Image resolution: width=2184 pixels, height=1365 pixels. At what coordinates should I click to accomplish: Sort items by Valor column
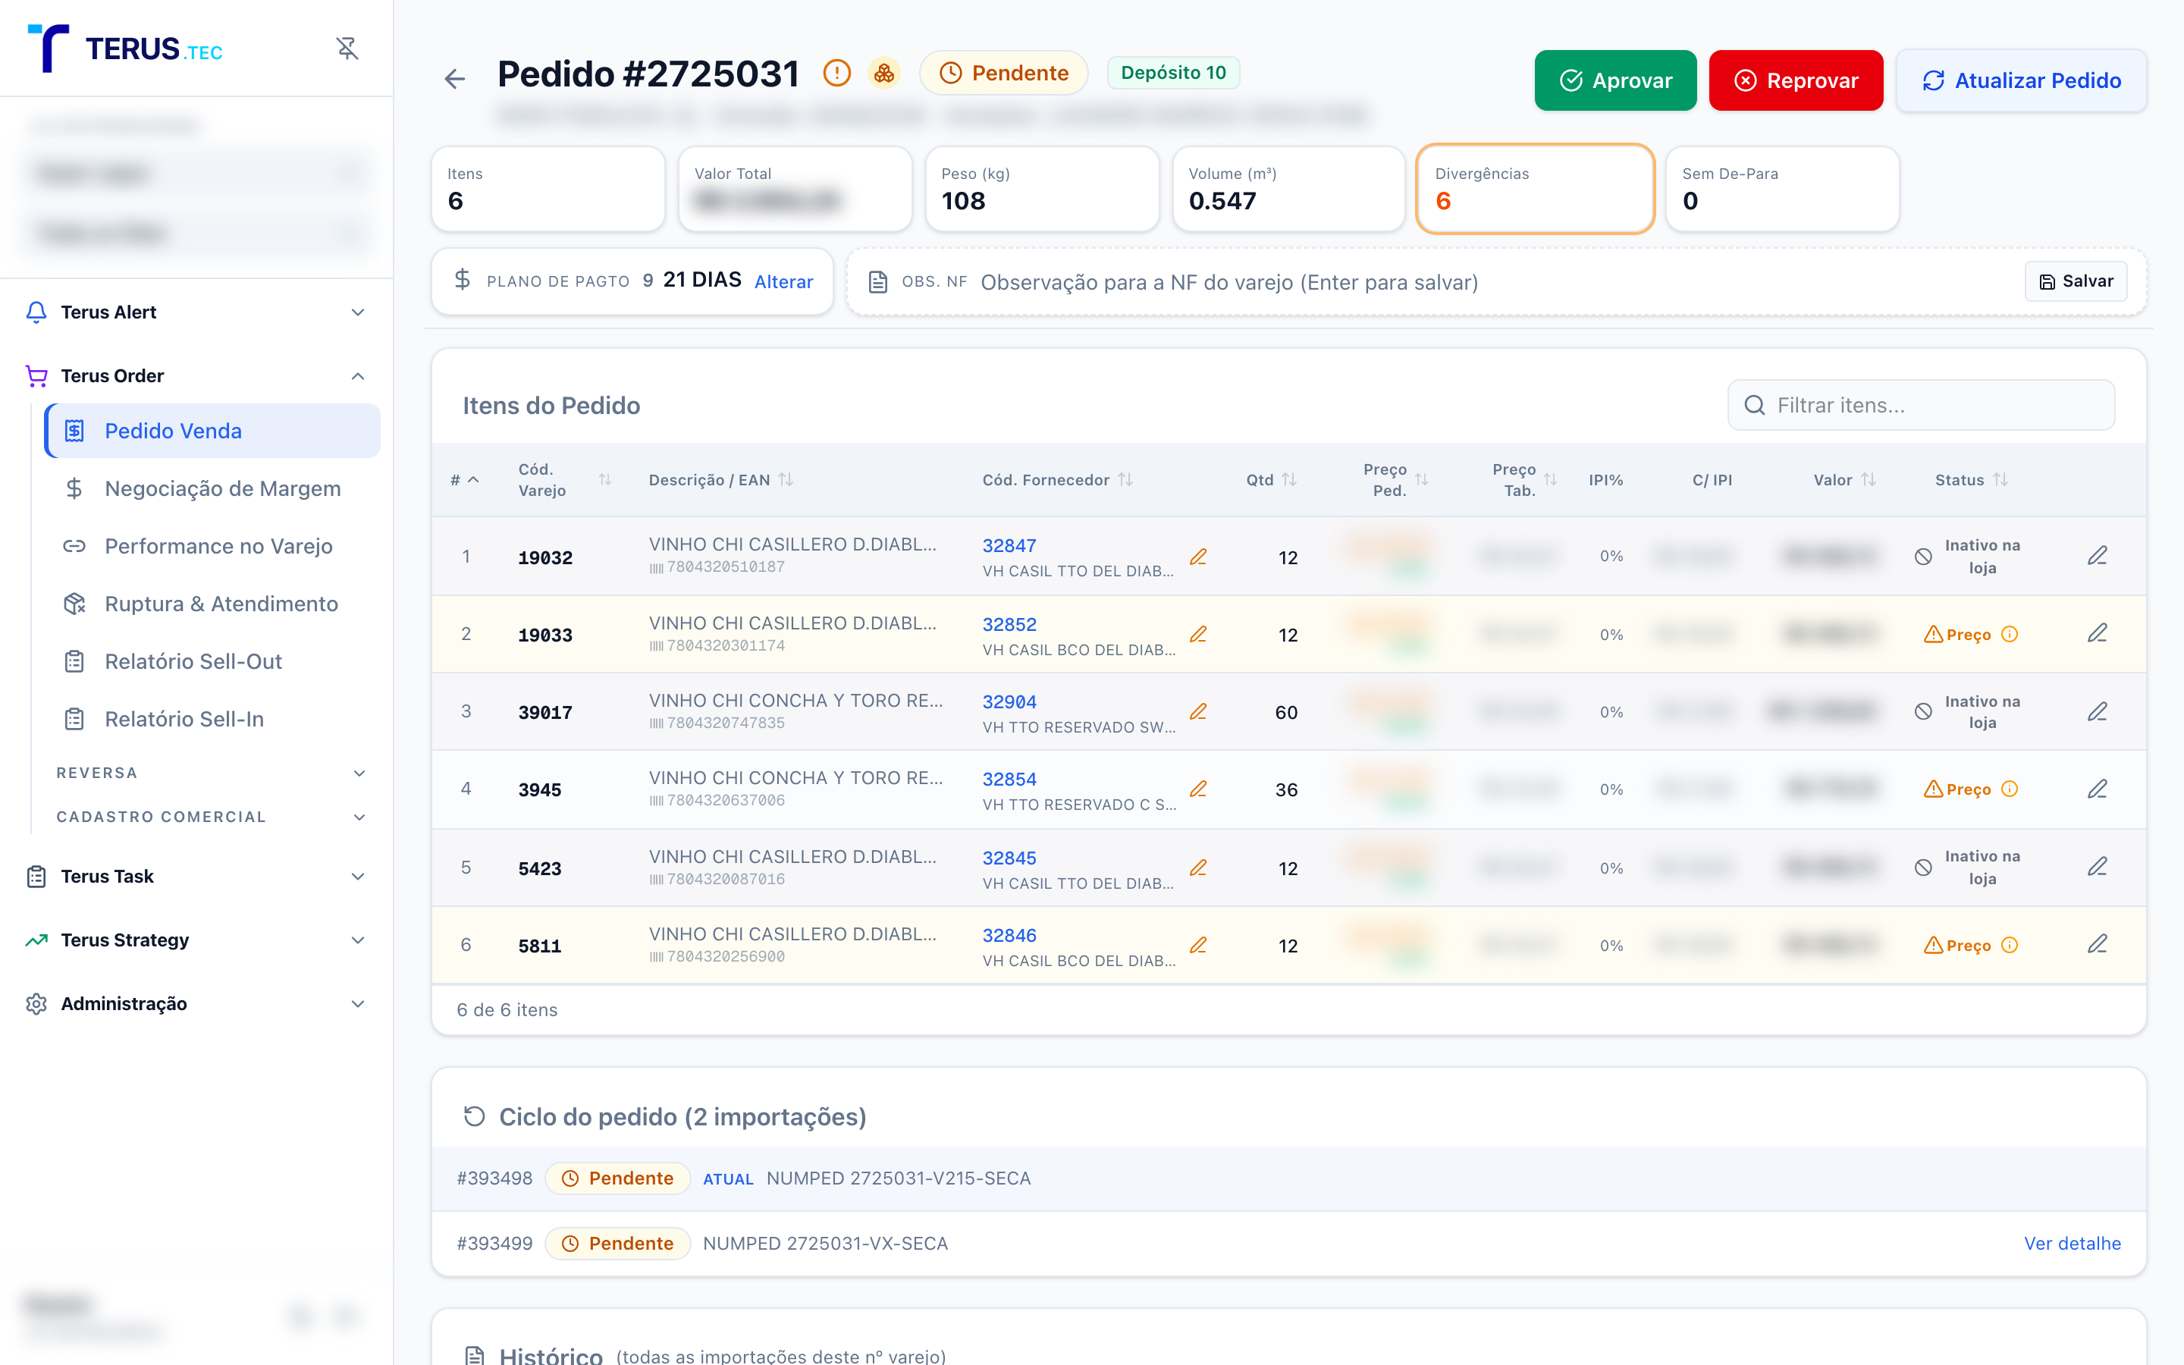[1869, 480]
